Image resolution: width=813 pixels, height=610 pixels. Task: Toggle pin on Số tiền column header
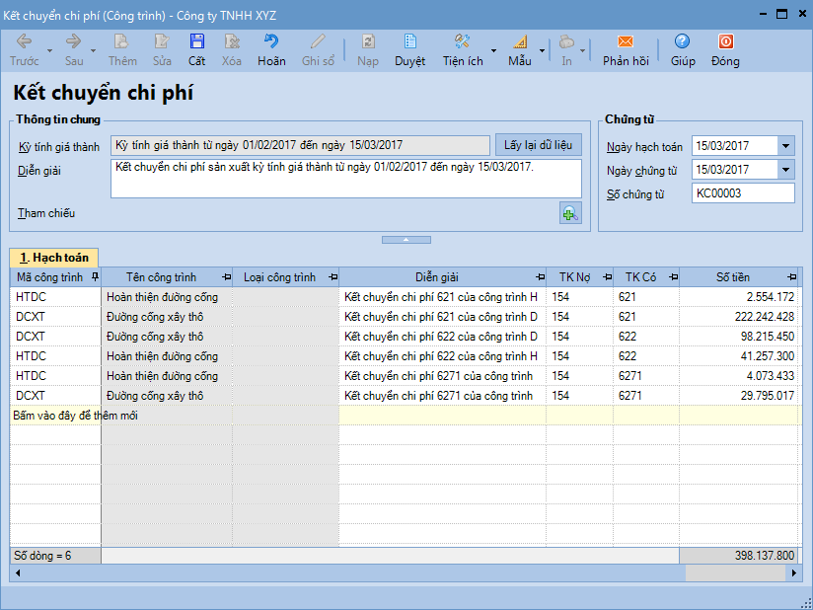pyautogui.click(x=796, y=278)
